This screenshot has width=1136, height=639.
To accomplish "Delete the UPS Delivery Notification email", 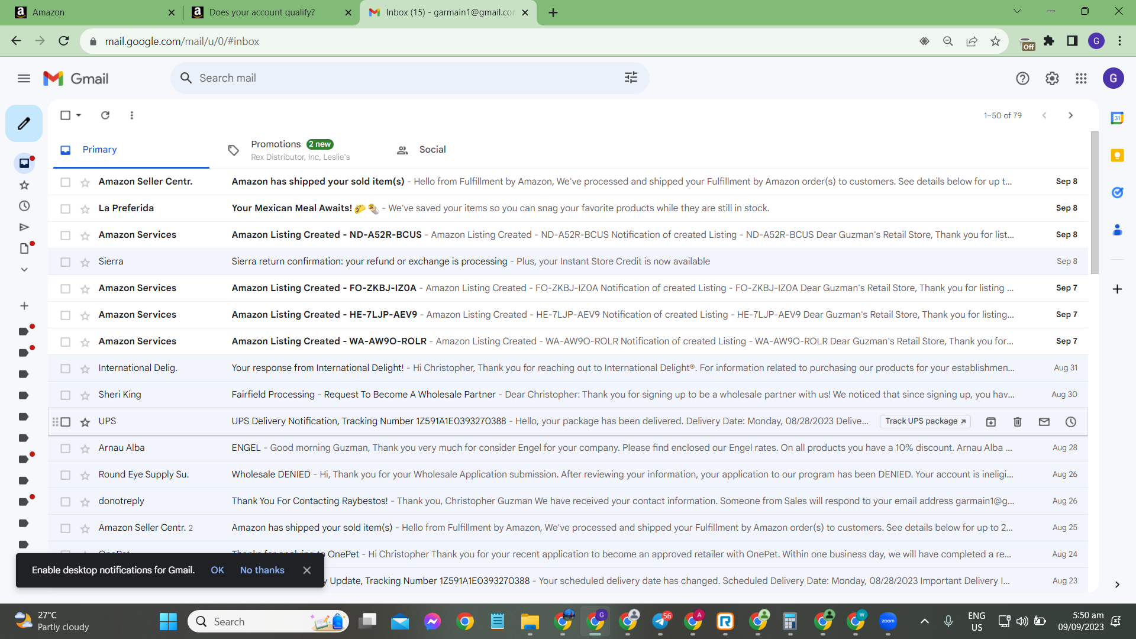I will point(1018,422).
